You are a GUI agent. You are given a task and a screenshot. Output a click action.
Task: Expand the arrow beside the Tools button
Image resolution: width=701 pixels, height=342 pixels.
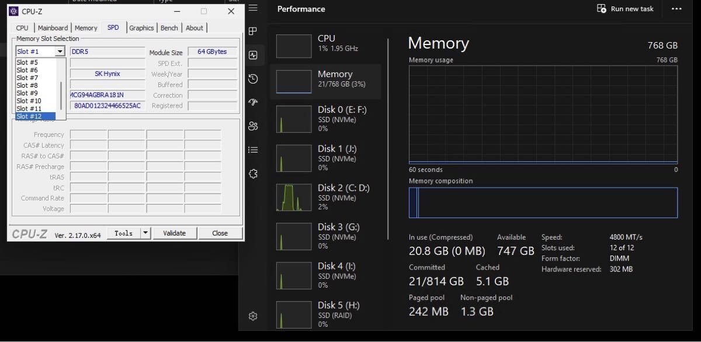tap(145, 233)
